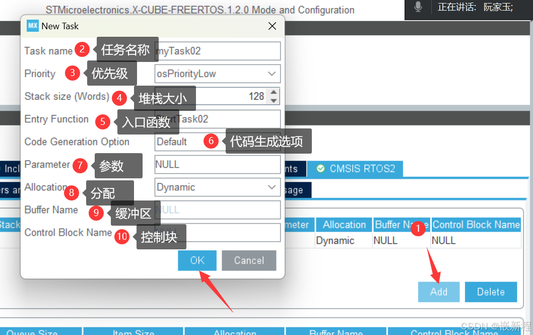Viewport: 533px width, 335px height.
Task: Click the microphone icon in speaking bar
Action: point(418,7)
